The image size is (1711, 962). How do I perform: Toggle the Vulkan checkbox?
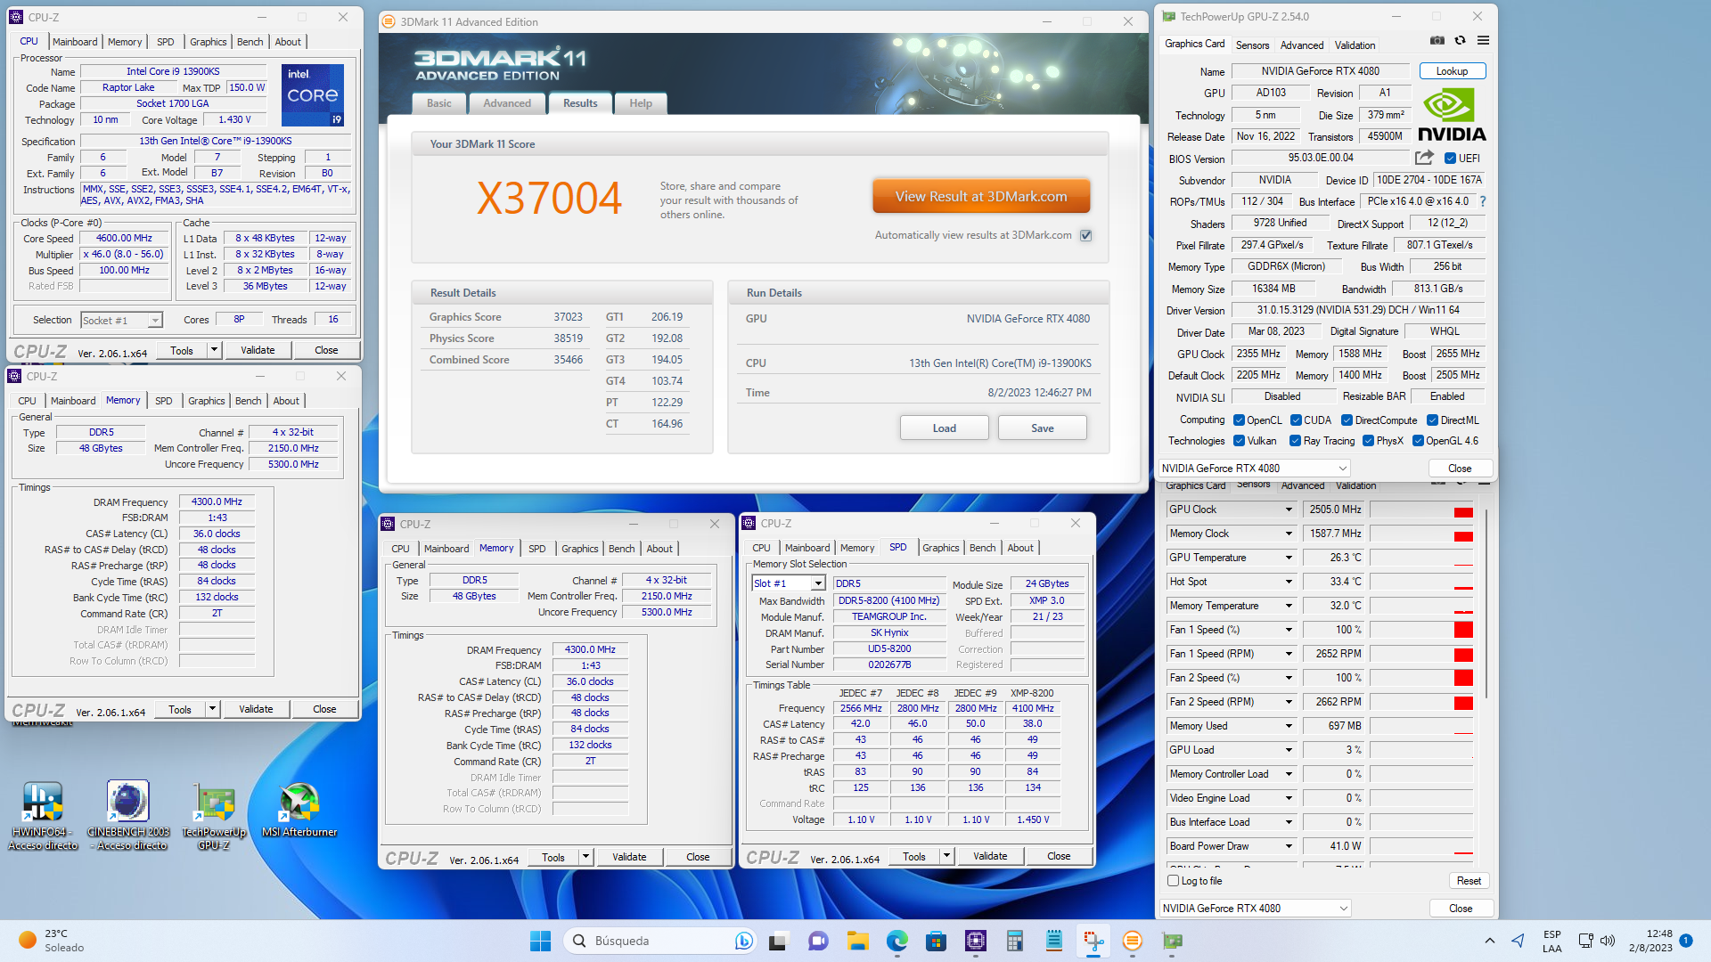click(1239, 441)
